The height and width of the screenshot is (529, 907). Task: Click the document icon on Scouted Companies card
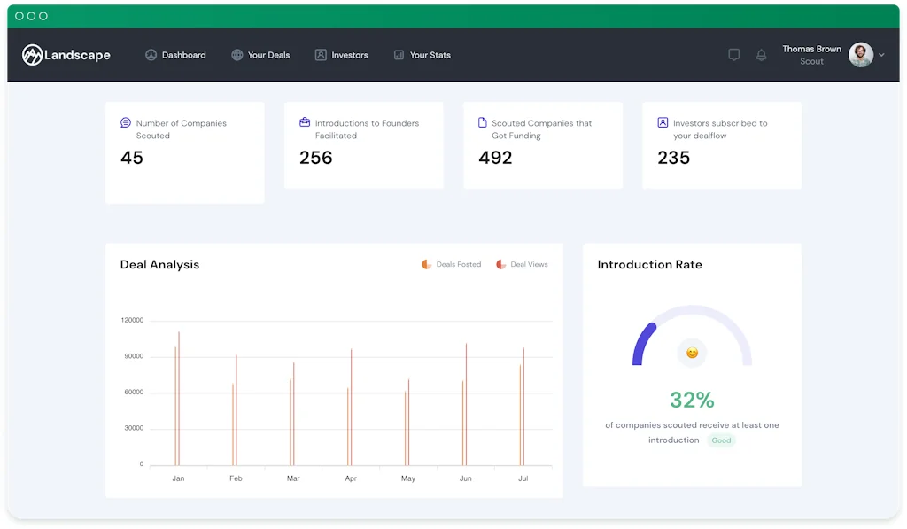[482, 122]
